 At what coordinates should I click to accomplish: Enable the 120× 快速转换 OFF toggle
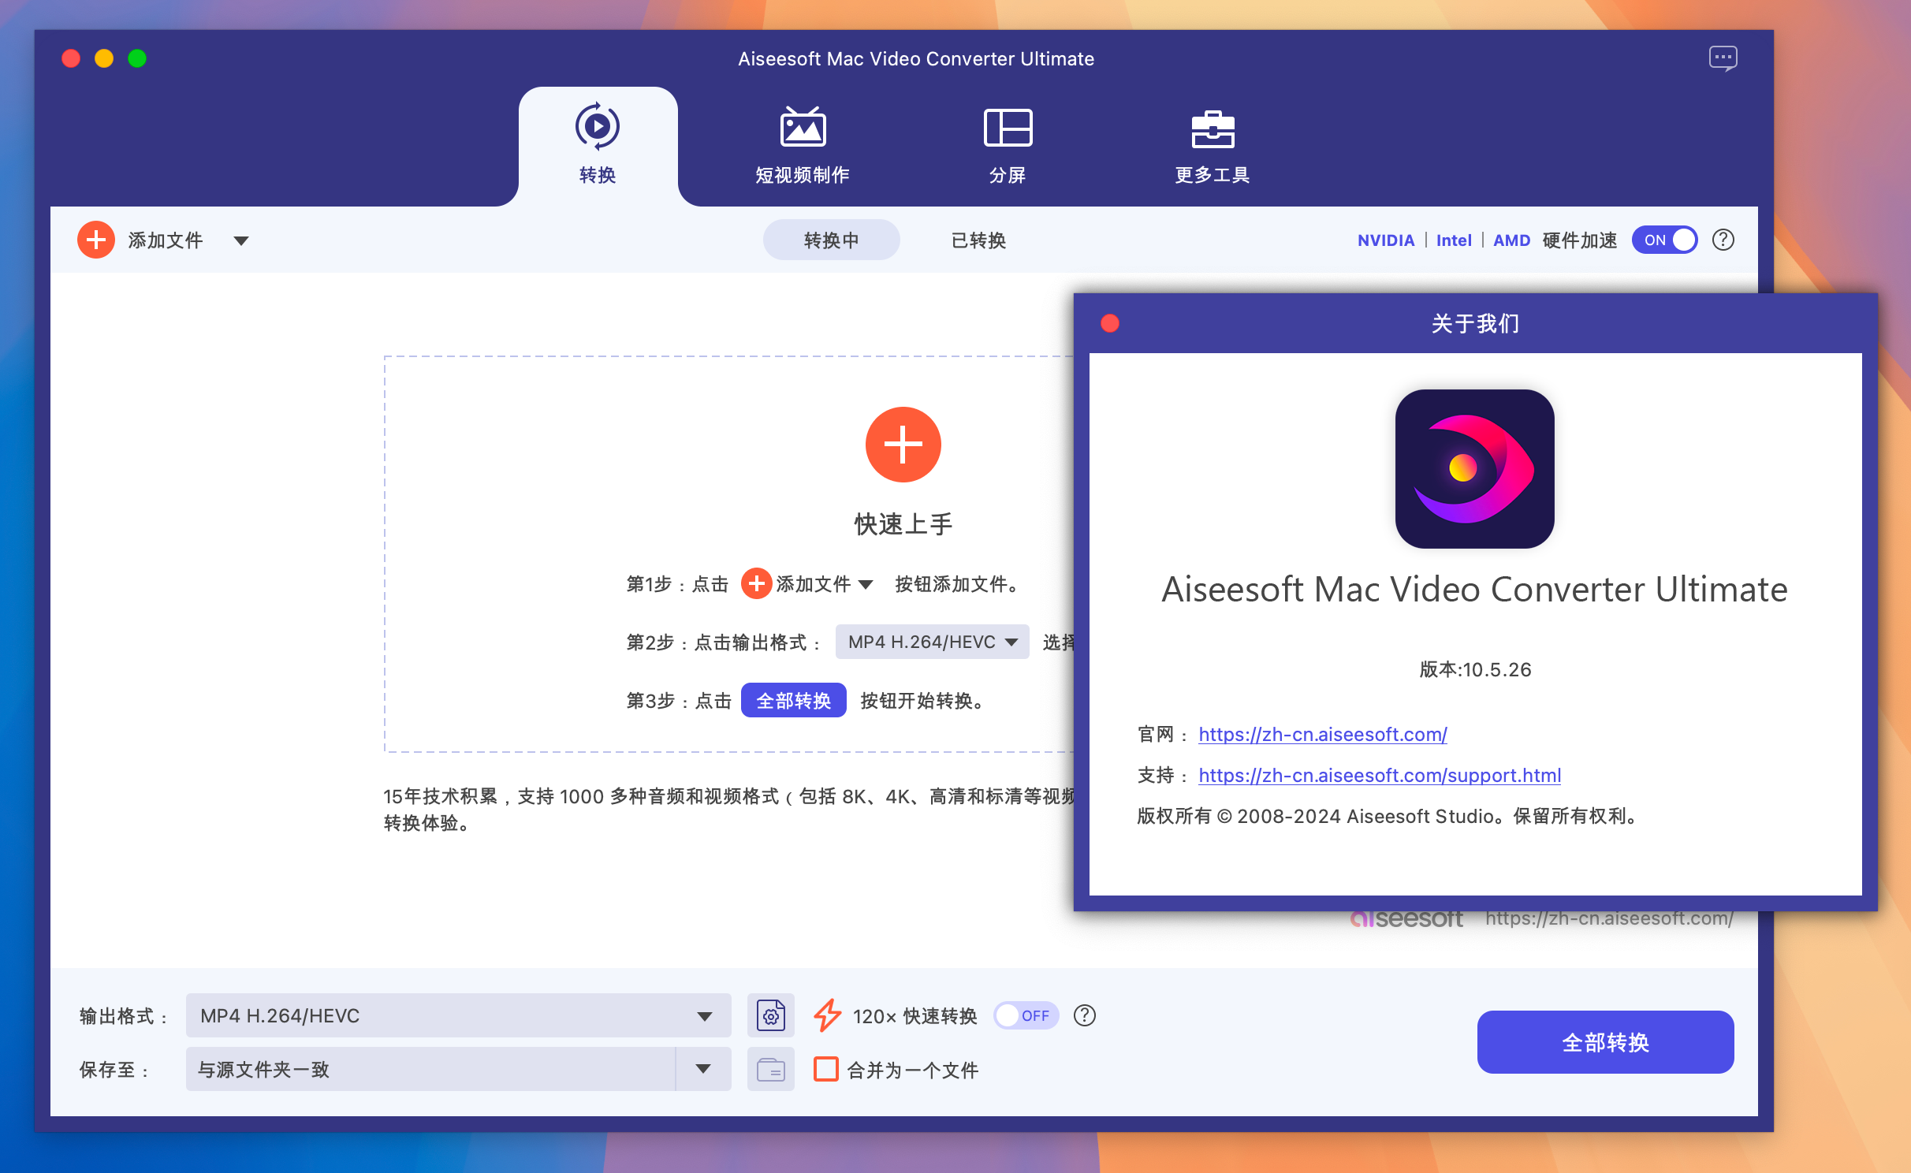[x=1025, y=1015]
